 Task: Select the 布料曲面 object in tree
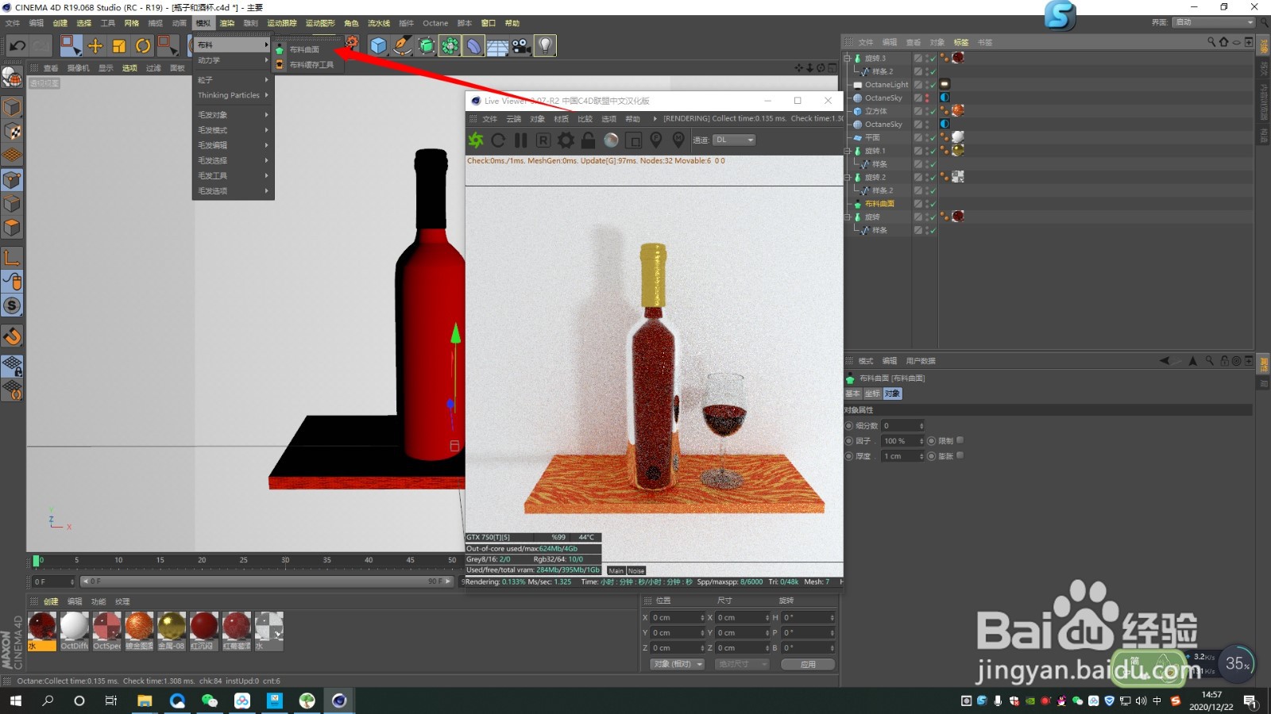tap(879, 204)
